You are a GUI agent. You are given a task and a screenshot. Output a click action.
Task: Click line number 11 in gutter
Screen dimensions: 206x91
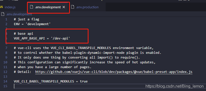point(5,67)
